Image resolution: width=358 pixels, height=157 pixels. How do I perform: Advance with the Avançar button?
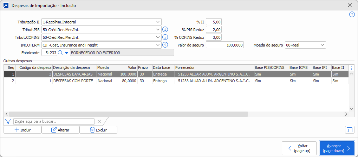[x=337, y=148]
